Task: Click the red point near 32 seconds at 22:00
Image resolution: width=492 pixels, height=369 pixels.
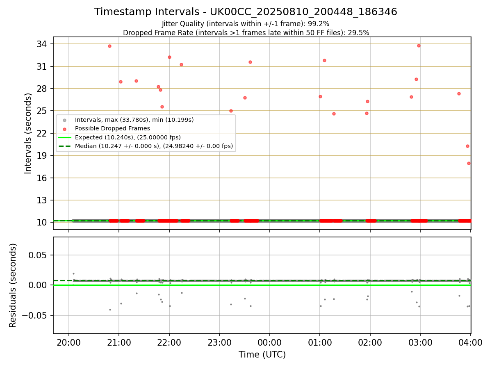Action: pos(169,57)
